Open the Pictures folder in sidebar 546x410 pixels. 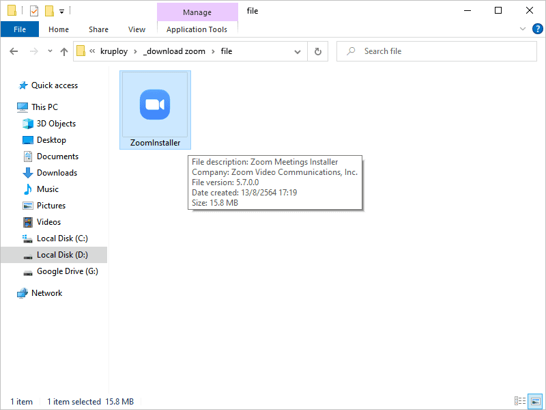[52, 205]
